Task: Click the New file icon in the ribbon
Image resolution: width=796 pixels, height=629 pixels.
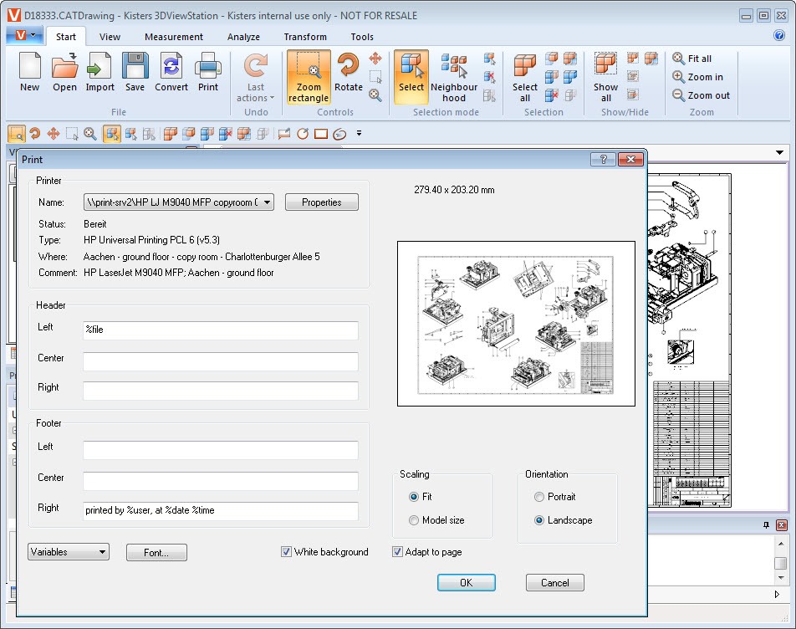Action: (29, 72)
